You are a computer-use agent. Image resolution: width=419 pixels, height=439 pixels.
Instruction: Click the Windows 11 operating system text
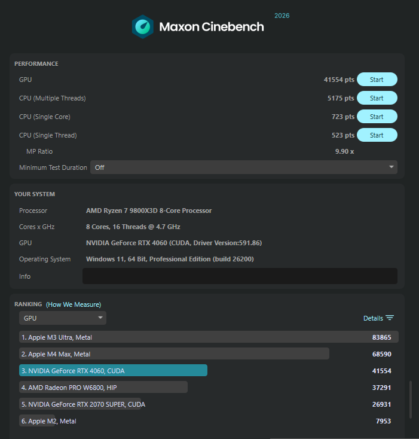click(170, 259)
